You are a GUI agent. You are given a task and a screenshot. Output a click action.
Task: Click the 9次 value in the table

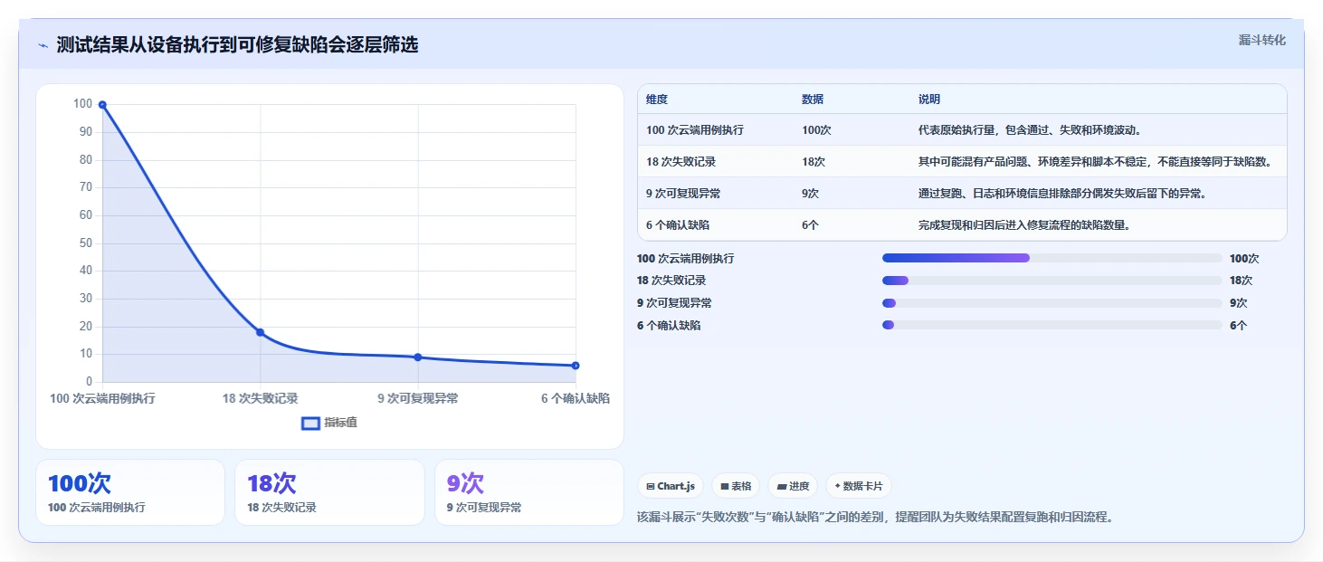[x=810, y=194]
